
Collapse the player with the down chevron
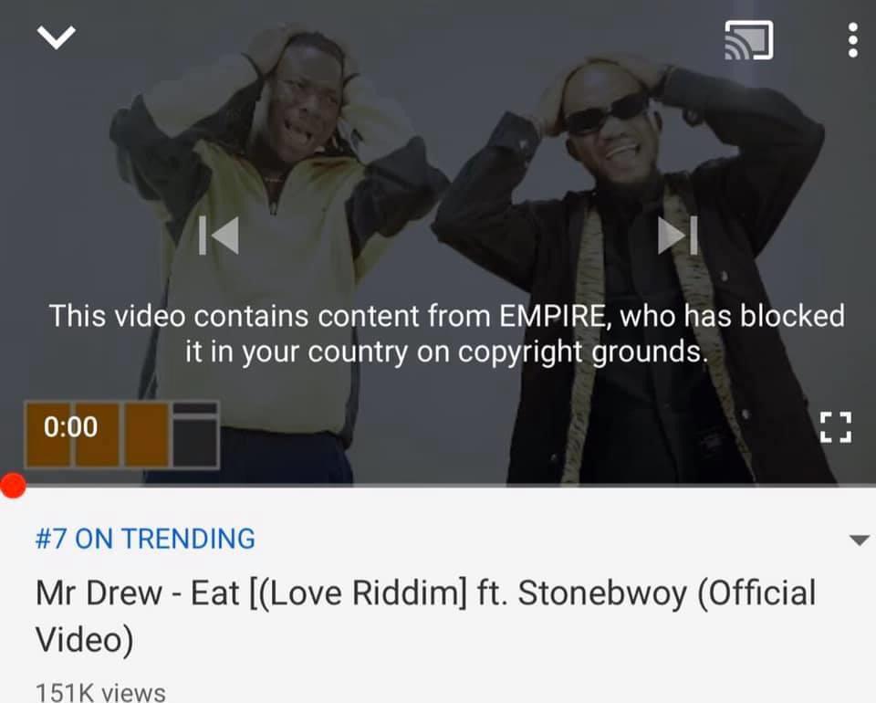(x=56, y=37)
